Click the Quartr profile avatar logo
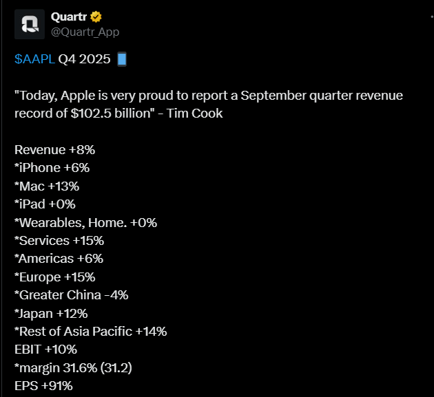The width and height of the screenshot is (434, 397). pyautogui.click(x=30, y=24)
